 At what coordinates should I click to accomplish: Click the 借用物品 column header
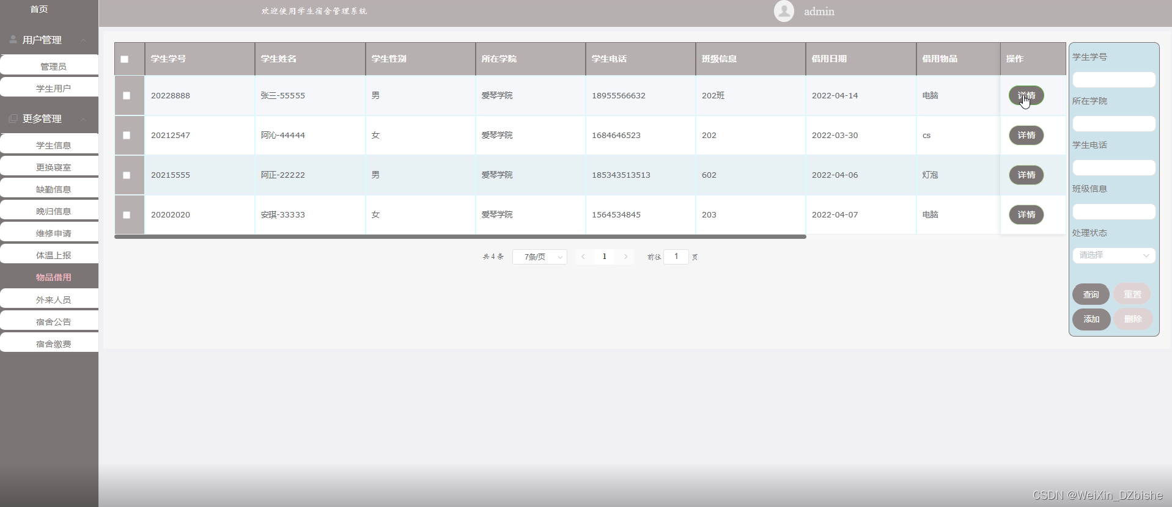(958, 59)
